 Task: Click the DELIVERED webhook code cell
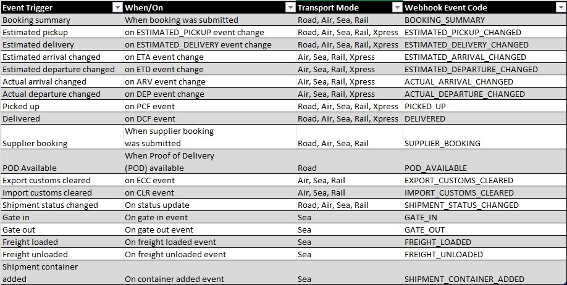point(425,118)
